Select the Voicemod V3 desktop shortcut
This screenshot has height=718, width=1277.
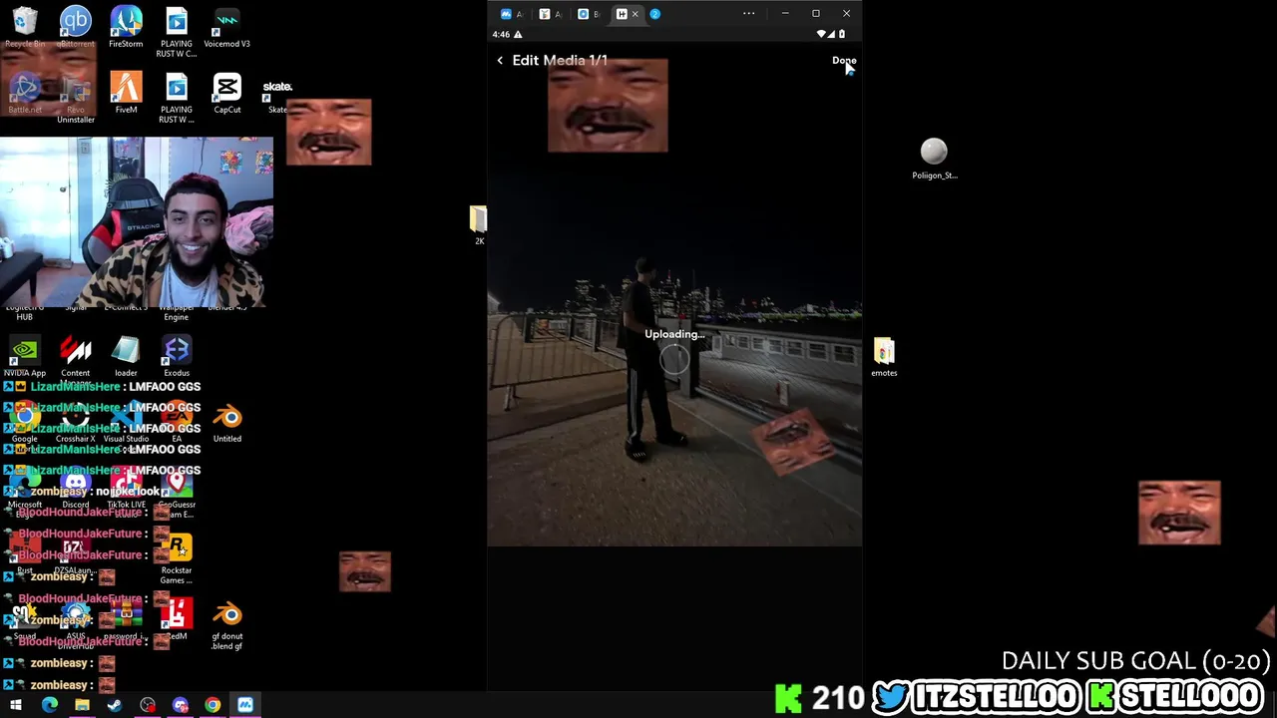pyautogui.click(x=226, y=27)
